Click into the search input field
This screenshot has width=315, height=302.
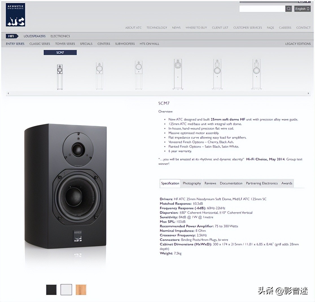[x=262, y=9]
